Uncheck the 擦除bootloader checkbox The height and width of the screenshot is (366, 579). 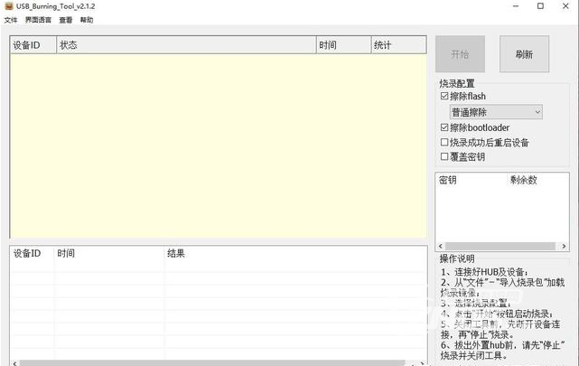444,127
